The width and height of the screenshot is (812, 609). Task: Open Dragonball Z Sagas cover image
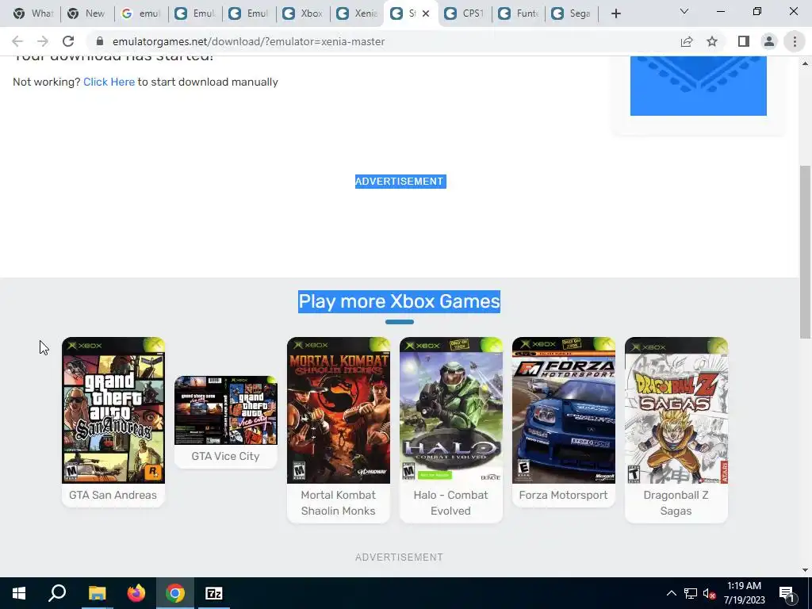click(676, 410)
